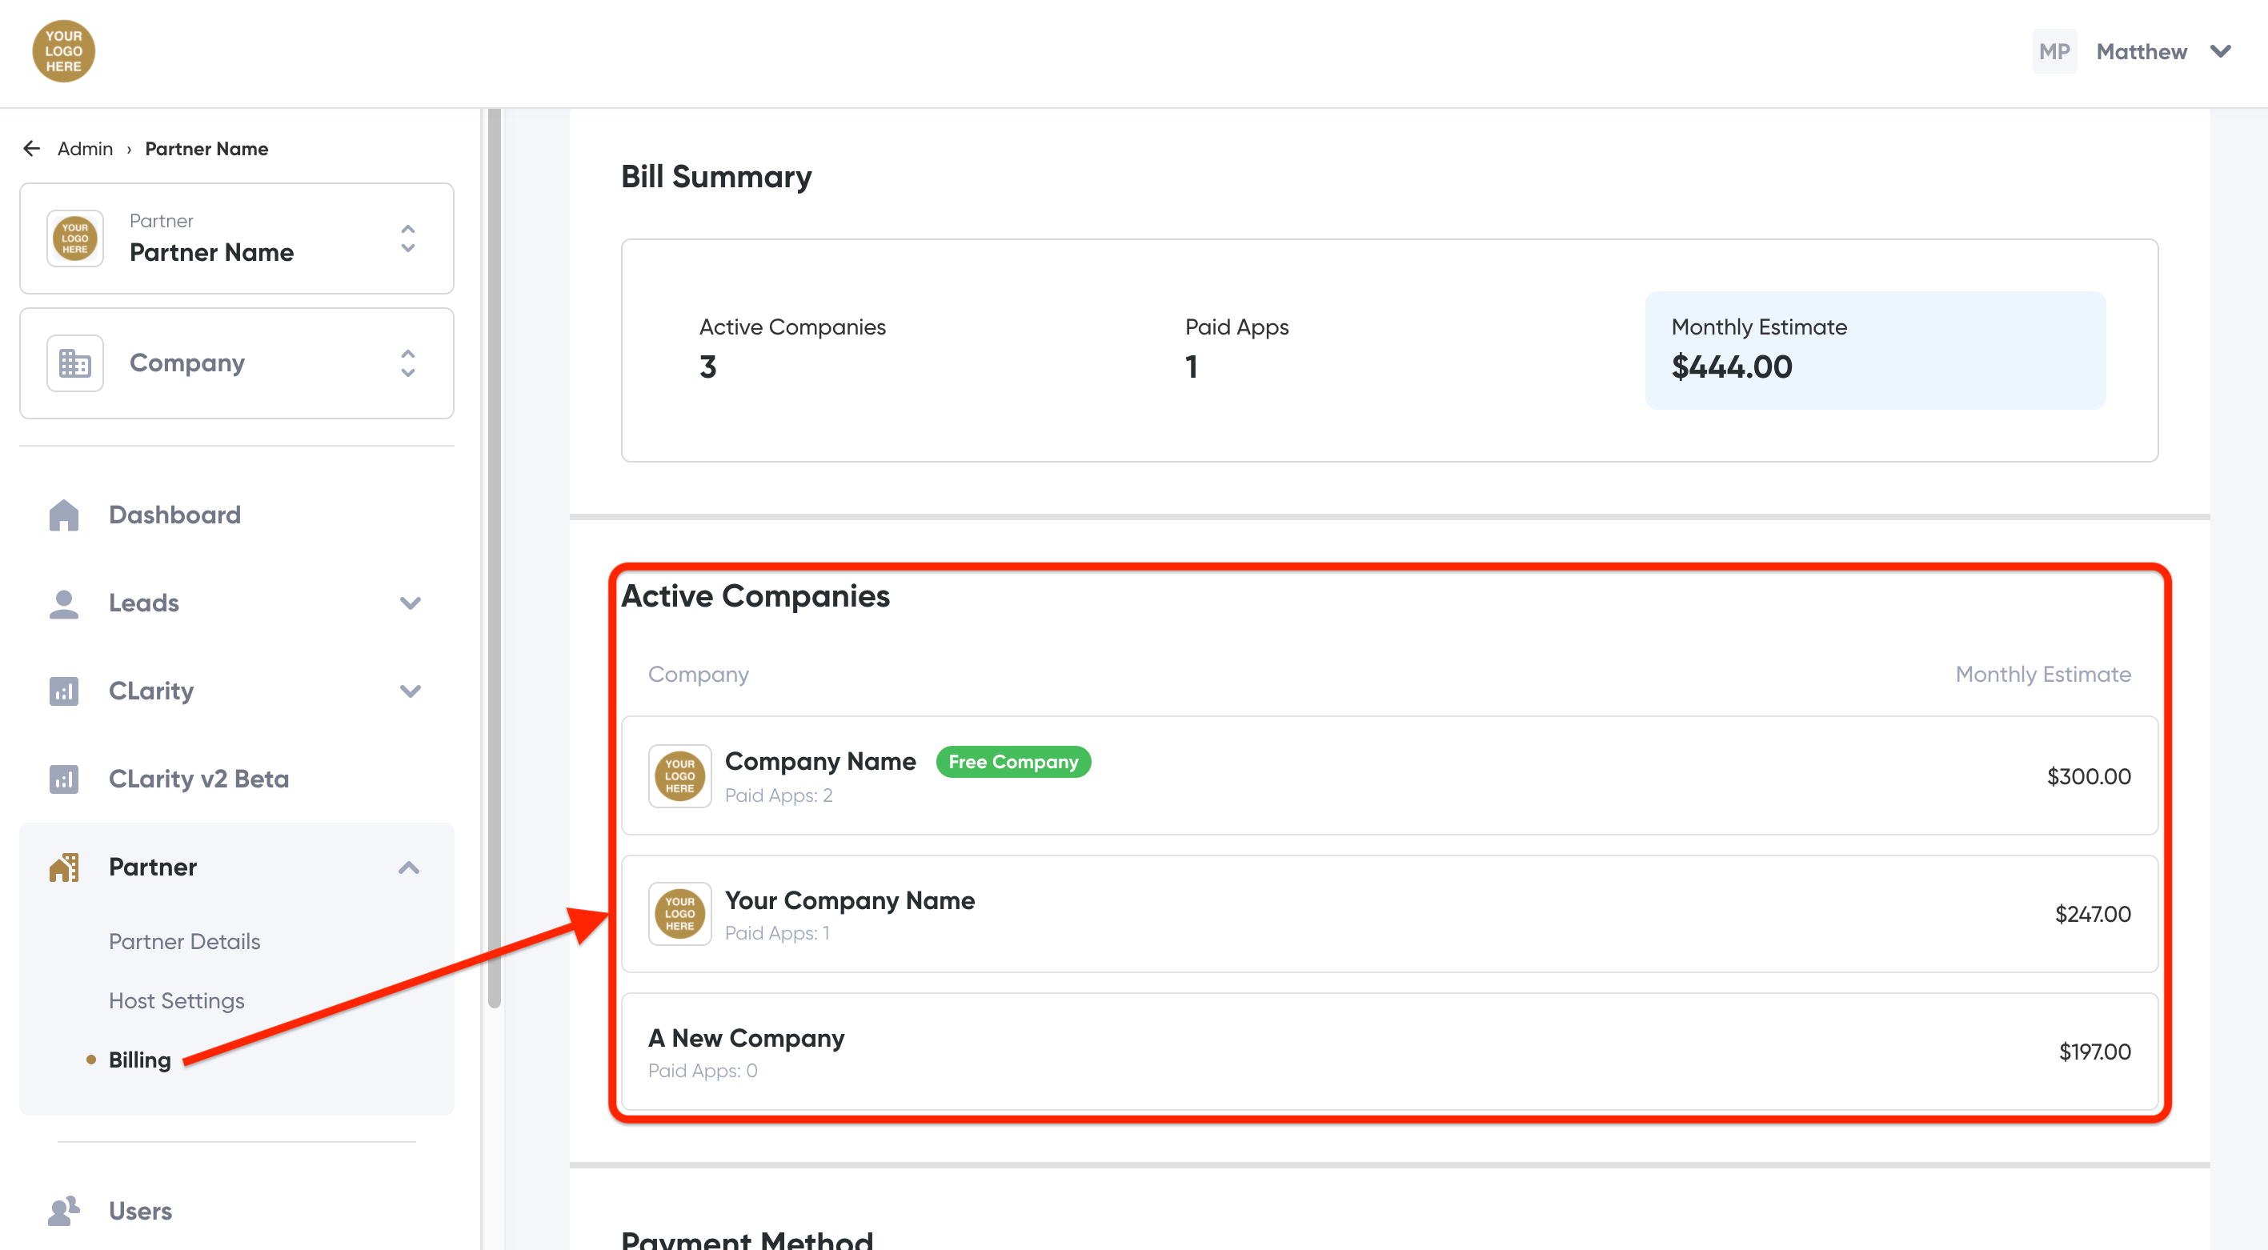This screenshot has height=1250, width=2268.
Task: Click the Dashboard home icon
Action: 63,515
